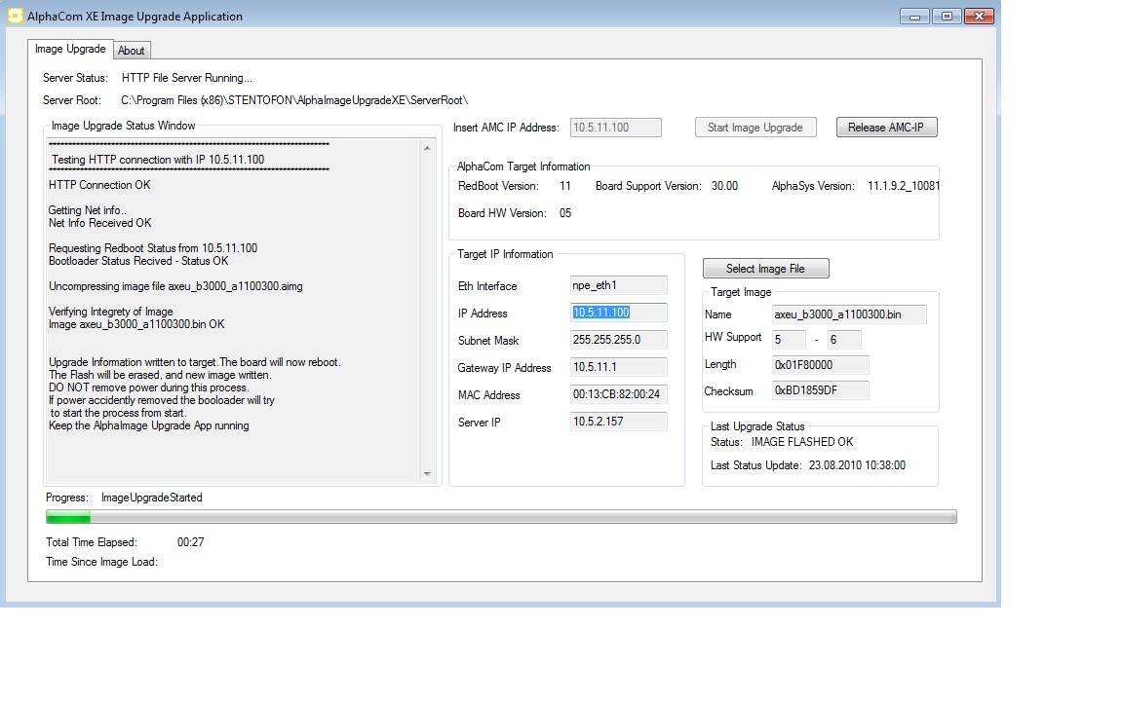Click the highlighted IP Address field

[618, 313]
